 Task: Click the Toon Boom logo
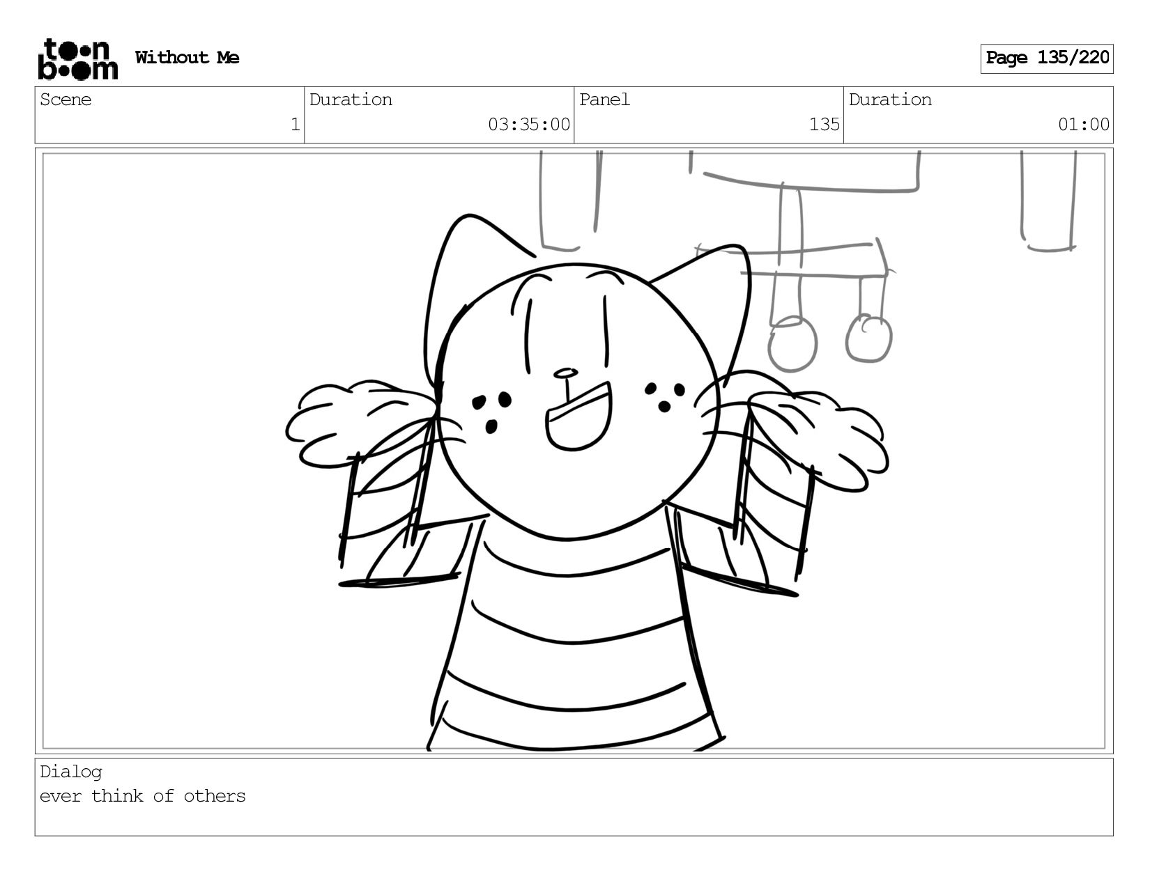[x=77, y=59]
